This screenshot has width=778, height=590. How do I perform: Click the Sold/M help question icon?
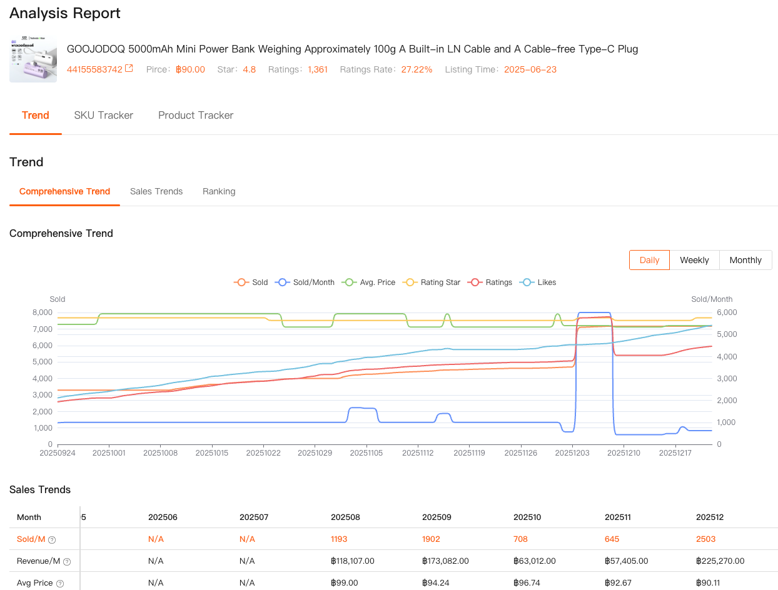tap(52, 539)
